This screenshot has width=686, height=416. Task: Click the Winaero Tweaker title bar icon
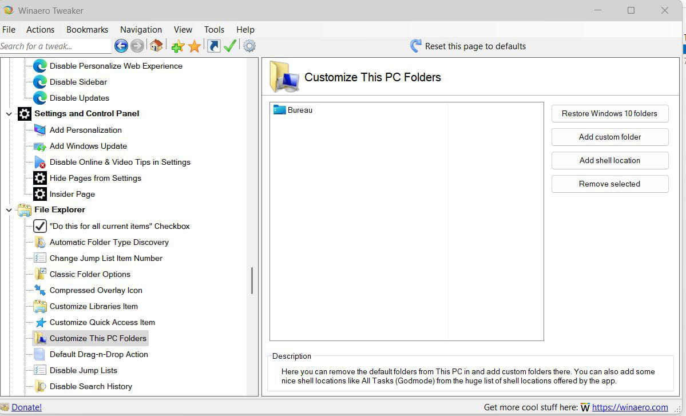[9, 10]
